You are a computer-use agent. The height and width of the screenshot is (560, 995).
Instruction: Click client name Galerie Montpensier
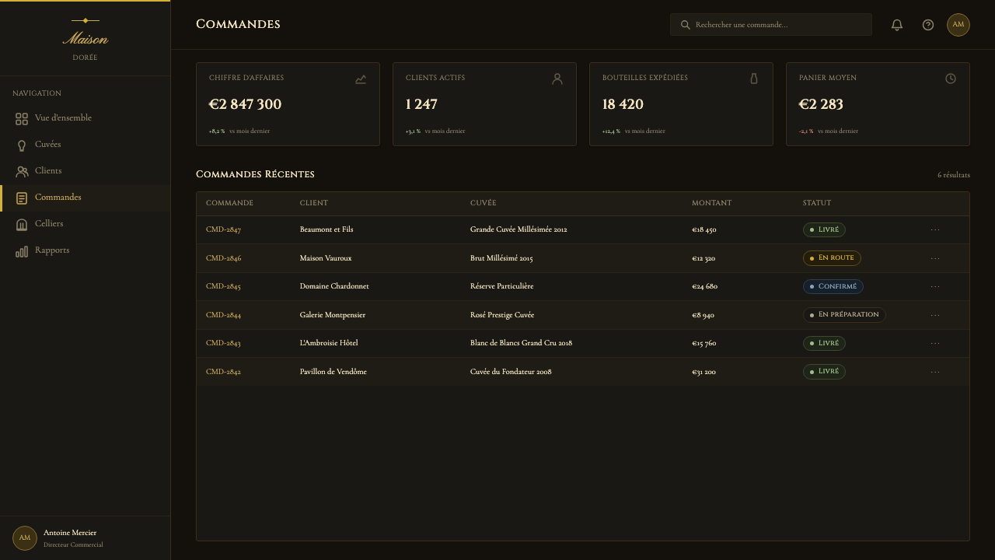[x=333, y=315]
